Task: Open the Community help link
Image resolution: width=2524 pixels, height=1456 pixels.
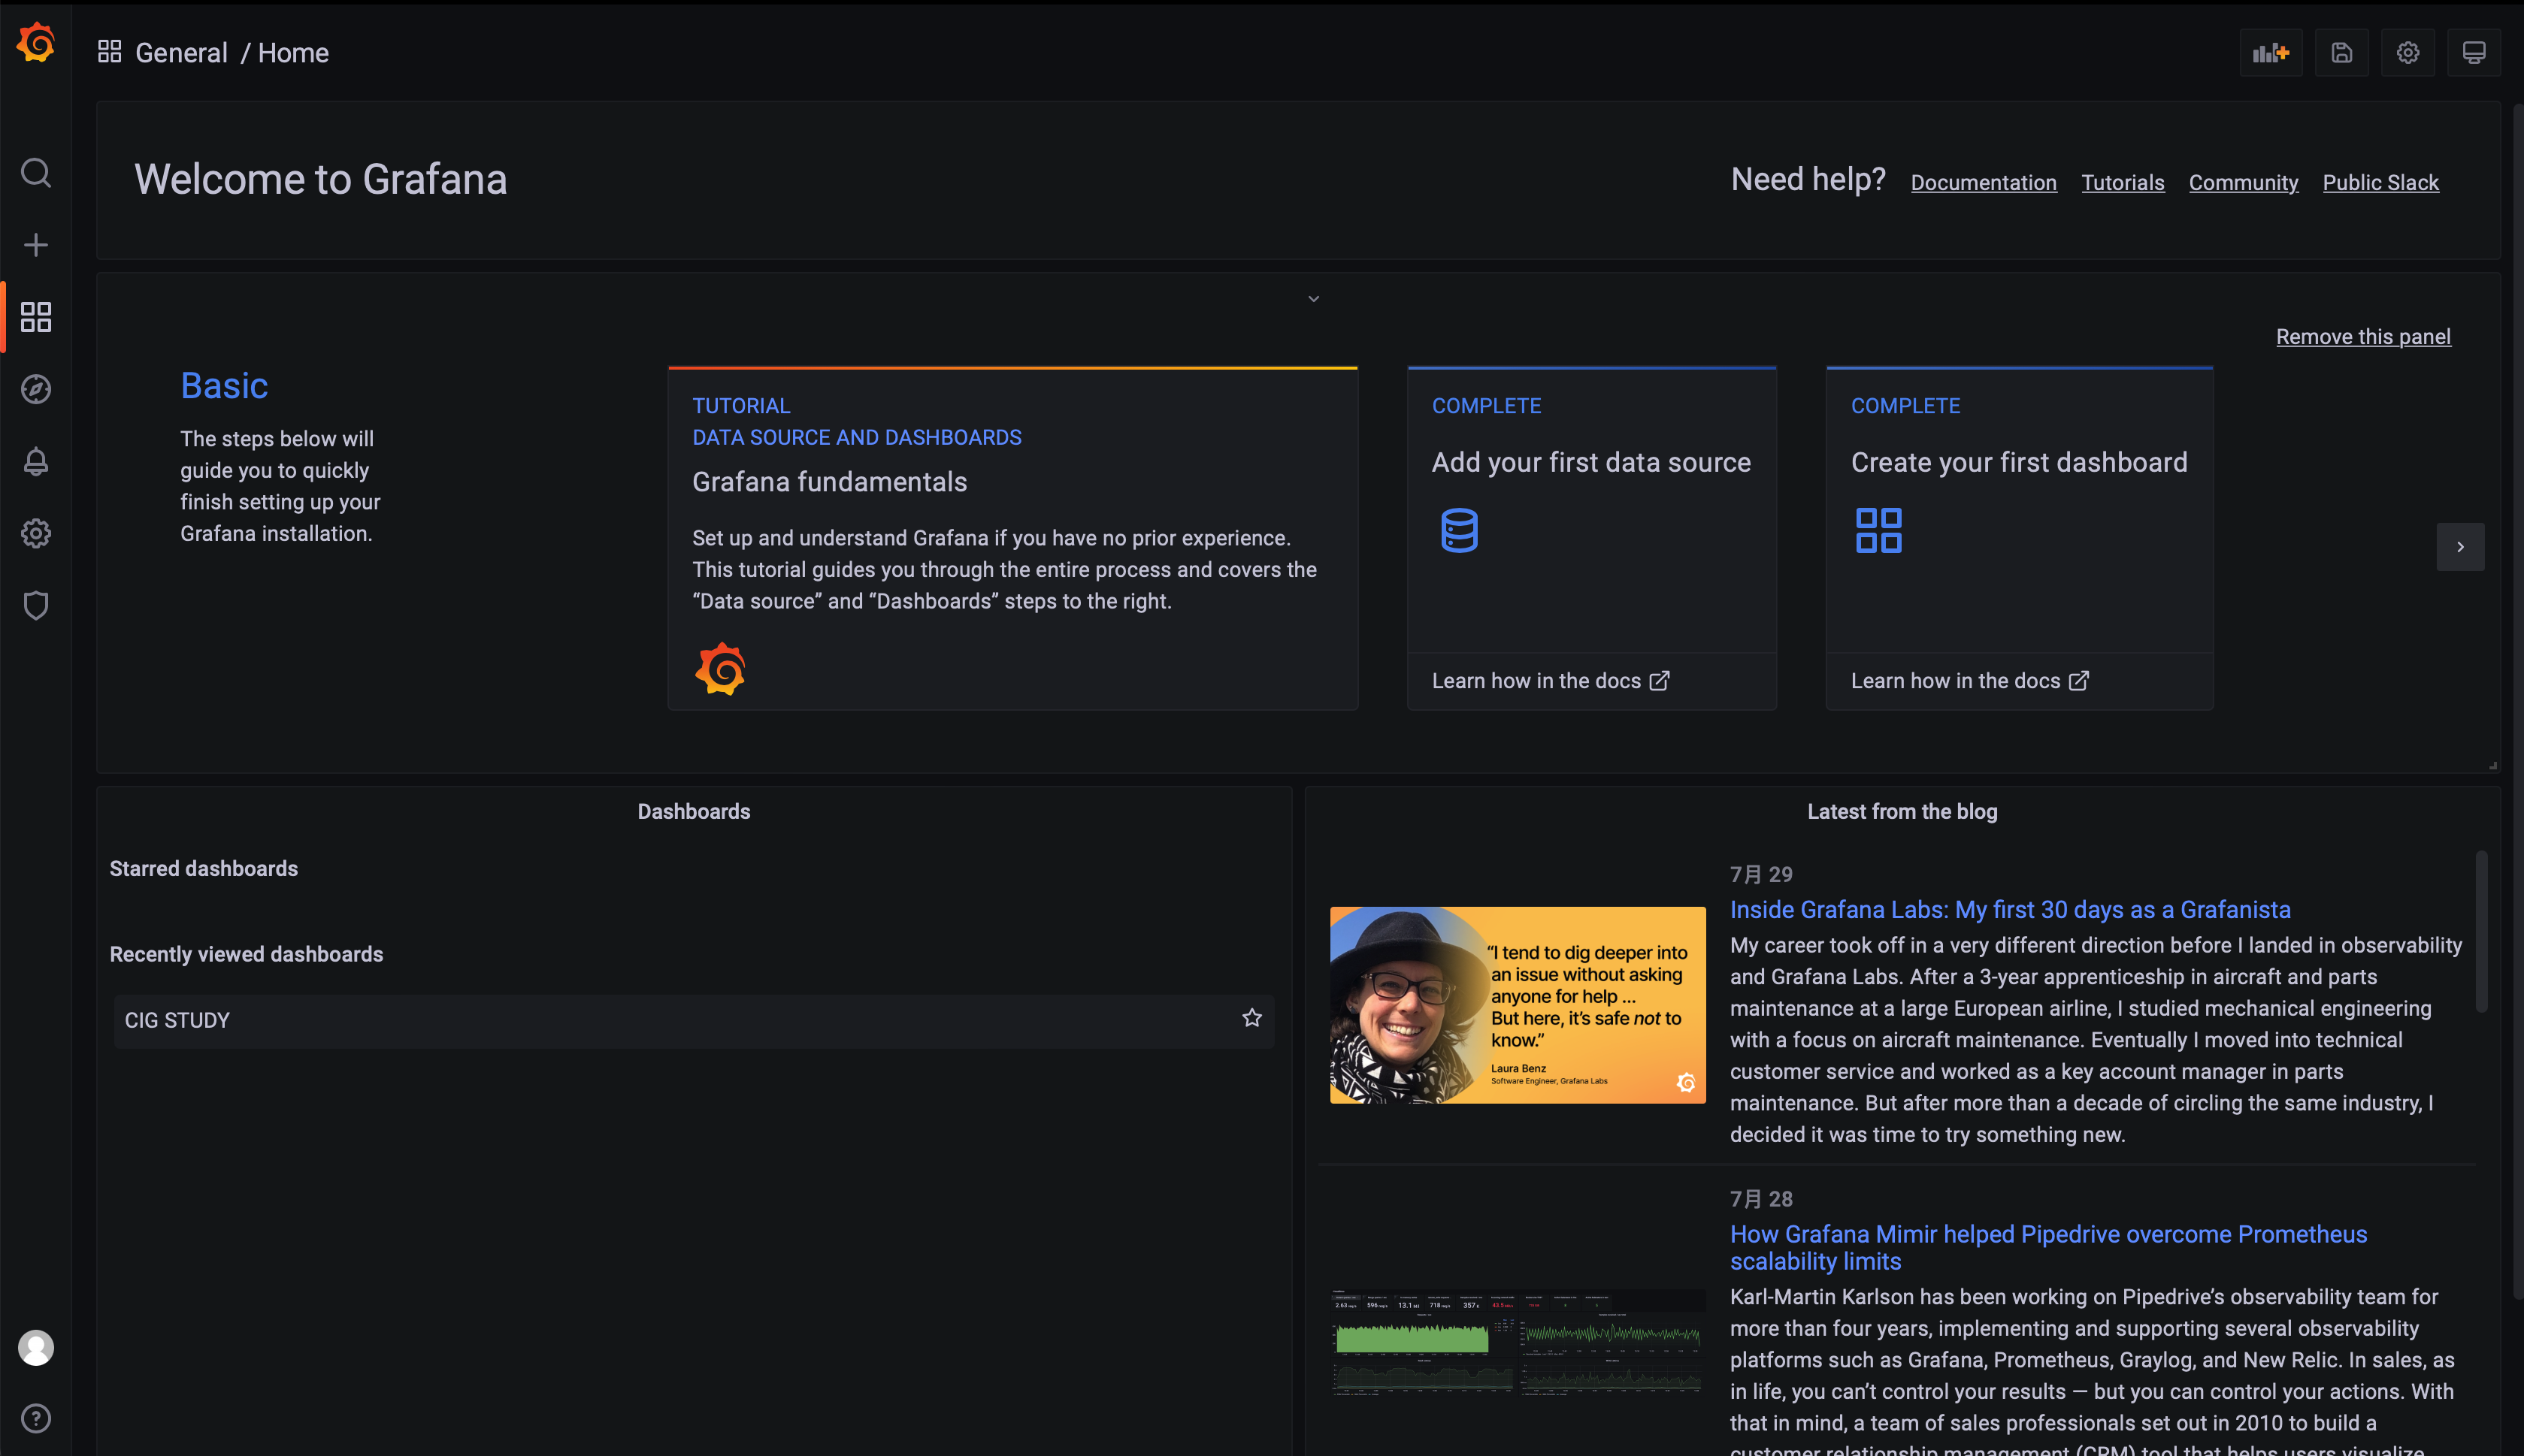Action: (2243, 182)
